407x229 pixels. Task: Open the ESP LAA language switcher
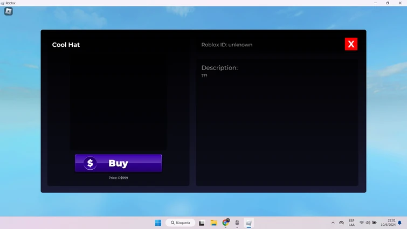pyautogui.click(x=351, y=223)
